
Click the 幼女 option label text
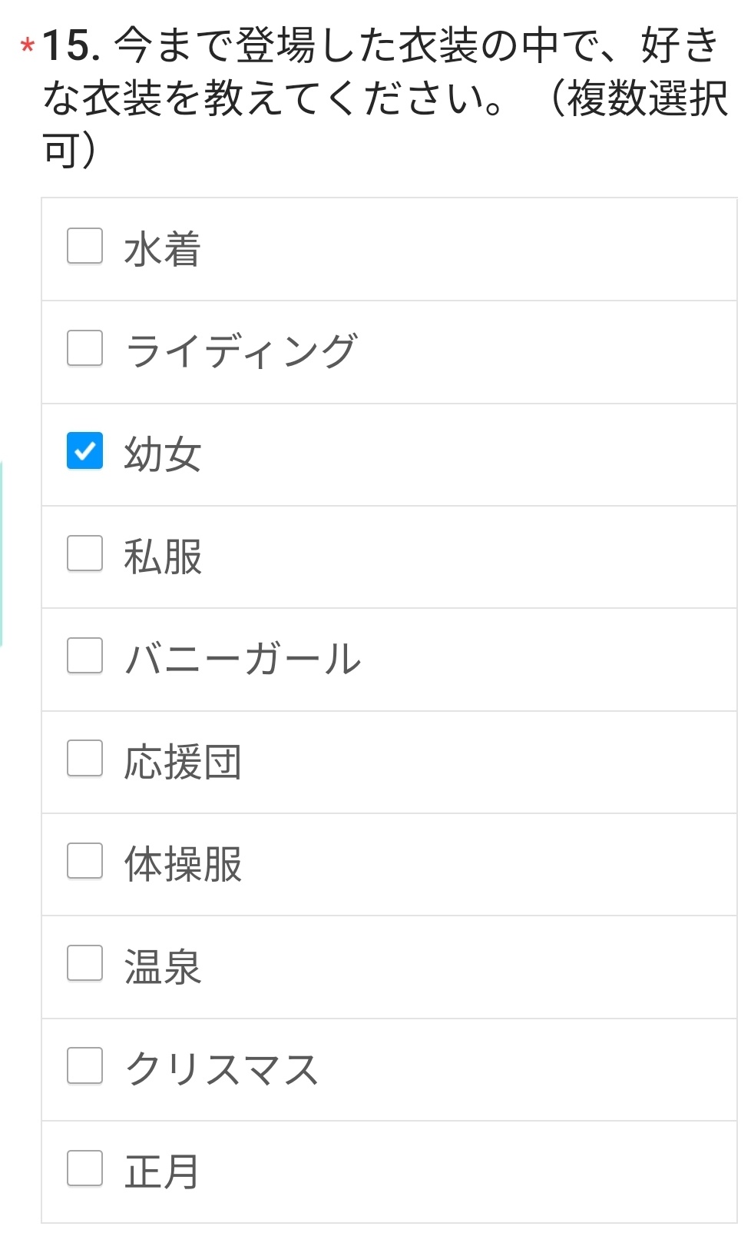[x=162, y=454]
